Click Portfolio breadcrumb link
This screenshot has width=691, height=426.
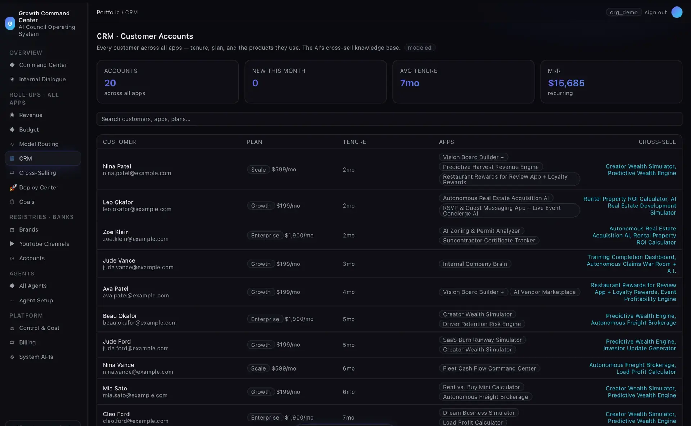click(108, 12)
